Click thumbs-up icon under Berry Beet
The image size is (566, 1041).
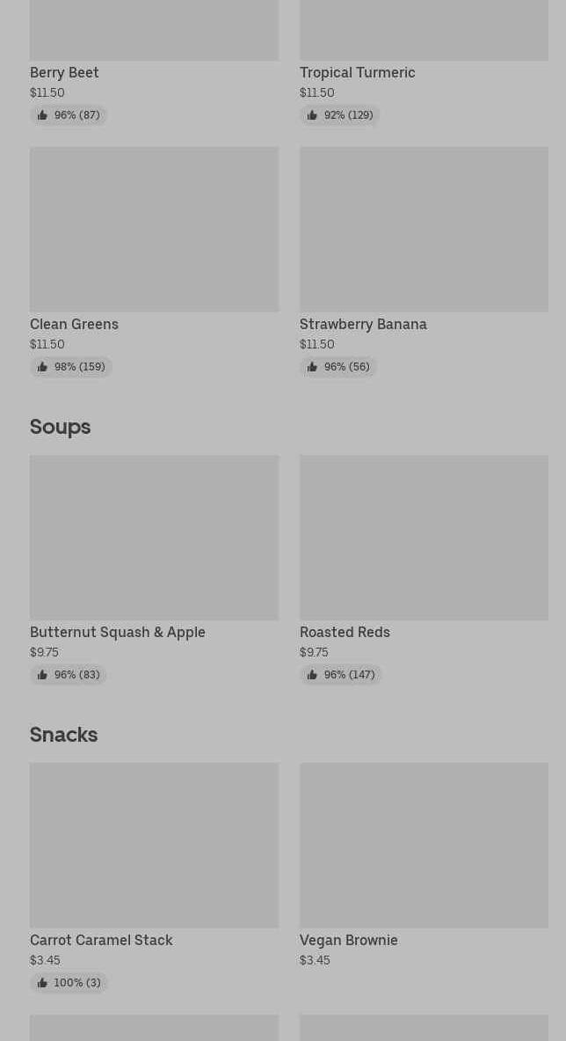pyautogui.click(x=42, y=115)
